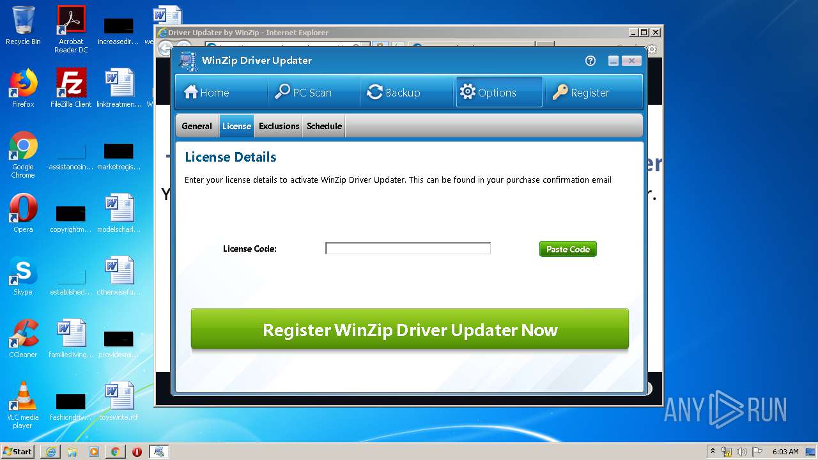The width and height of the screenshot is (818, 460).
Task: Open Windows Media Player taskbar icon
Action: pyautogui.click(x=94, y=451)
